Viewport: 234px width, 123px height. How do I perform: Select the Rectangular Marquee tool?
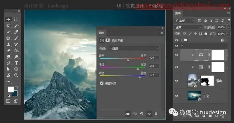(16, 19)
